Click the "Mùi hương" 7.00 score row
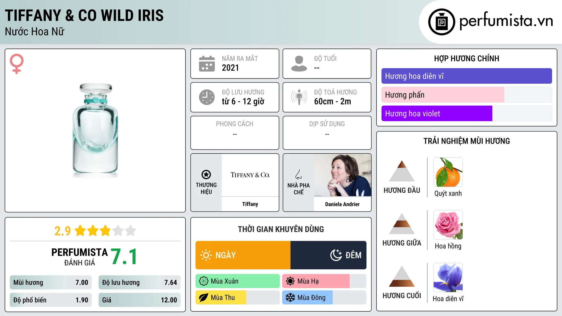 pos(51,283)
